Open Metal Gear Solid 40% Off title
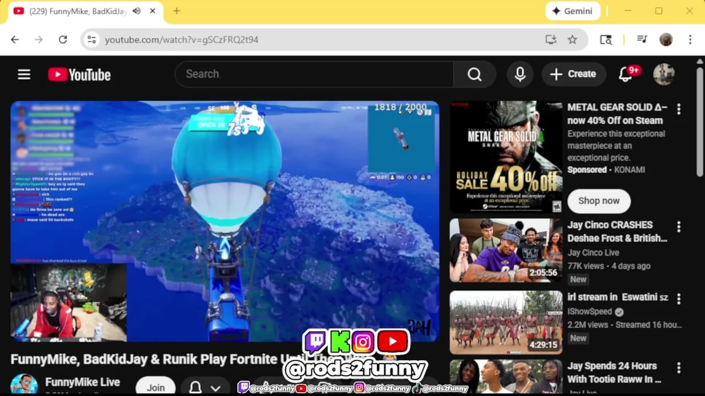705x396 pixels. click(x=617, y=114)
